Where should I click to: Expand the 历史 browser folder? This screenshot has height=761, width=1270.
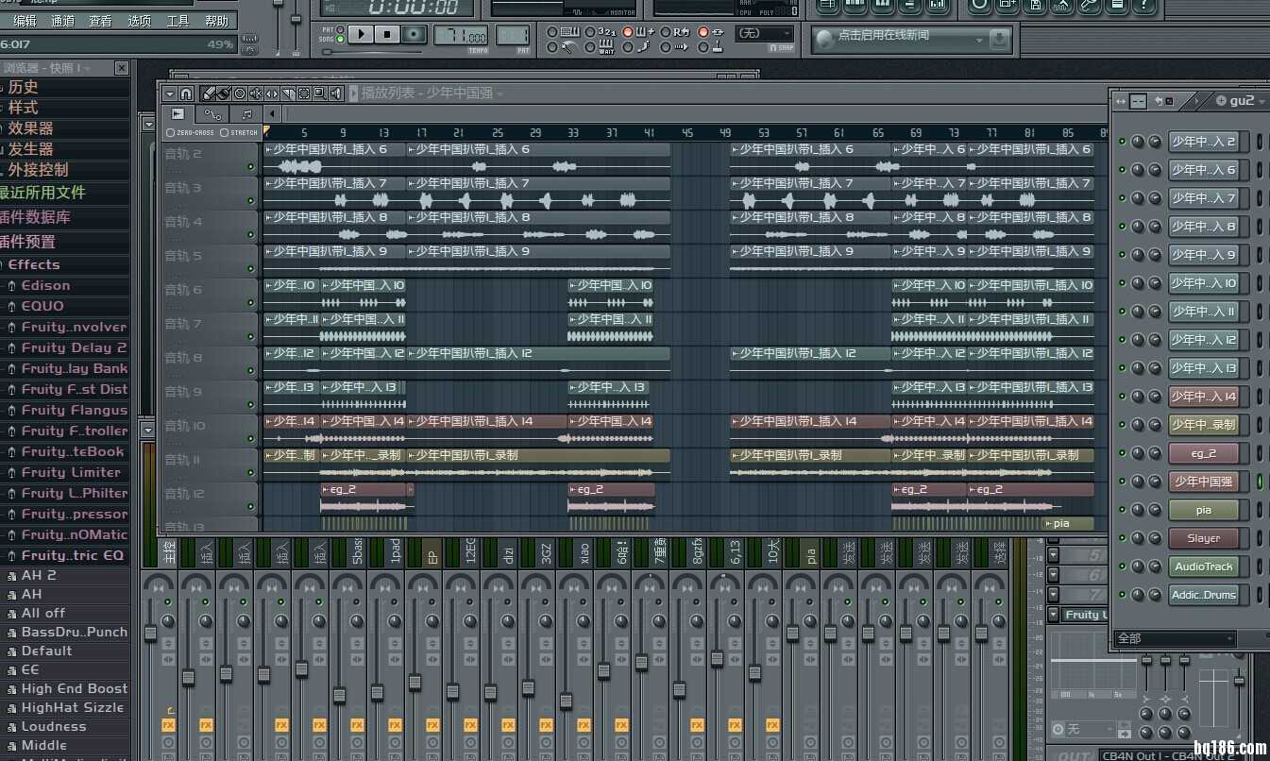[24, 86]
